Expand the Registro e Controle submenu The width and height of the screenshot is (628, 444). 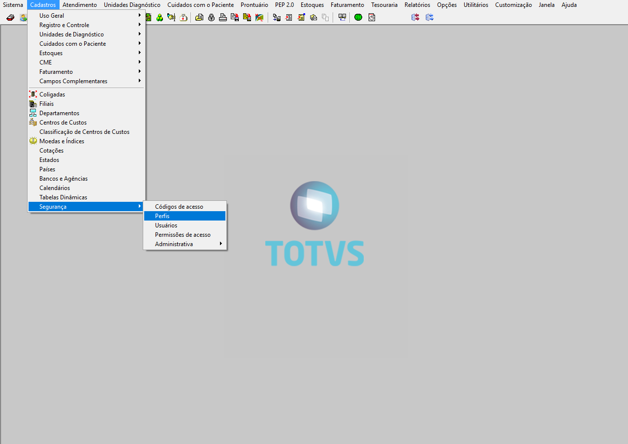coord(86,25)
